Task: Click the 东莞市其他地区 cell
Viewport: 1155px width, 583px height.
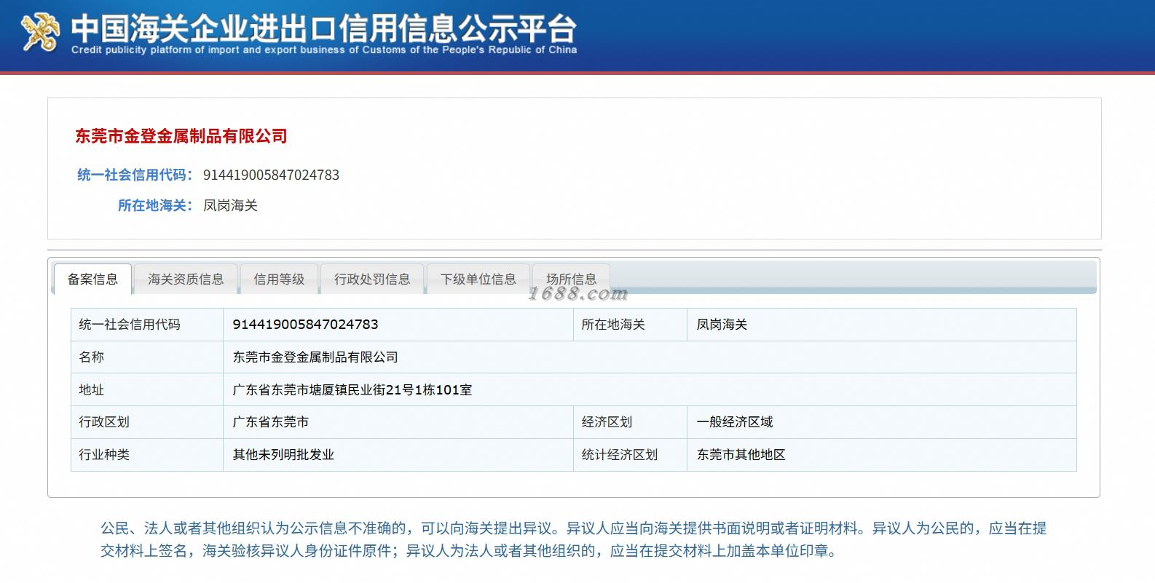Action: [882, 455]
